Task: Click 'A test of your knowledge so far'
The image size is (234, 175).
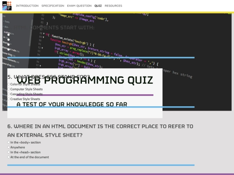Action: (72, 104)
